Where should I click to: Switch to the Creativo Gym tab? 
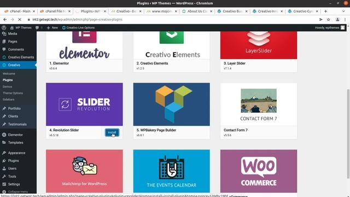coord(302,11)
